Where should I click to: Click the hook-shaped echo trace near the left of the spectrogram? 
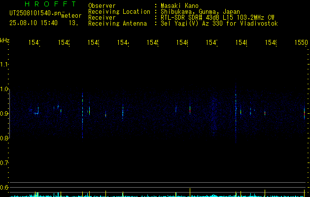pos(36,111)
